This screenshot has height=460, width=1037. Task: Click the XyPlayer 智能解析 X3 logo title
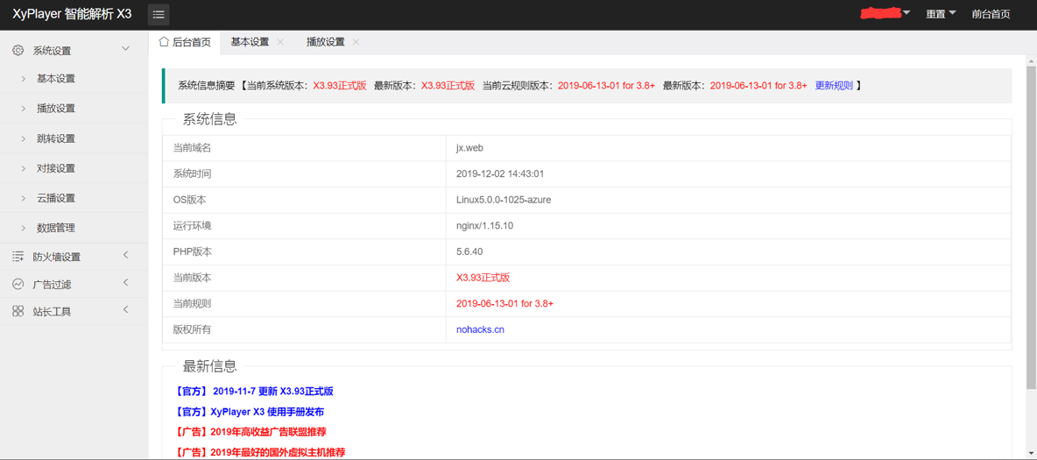point(72,14)
